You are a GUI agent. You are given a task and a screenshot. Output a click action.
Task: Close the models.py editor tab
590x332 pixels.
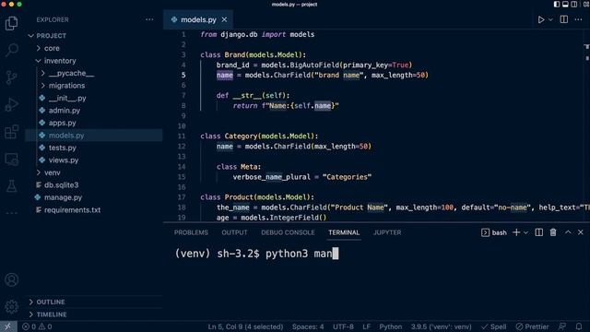[224, 19]
